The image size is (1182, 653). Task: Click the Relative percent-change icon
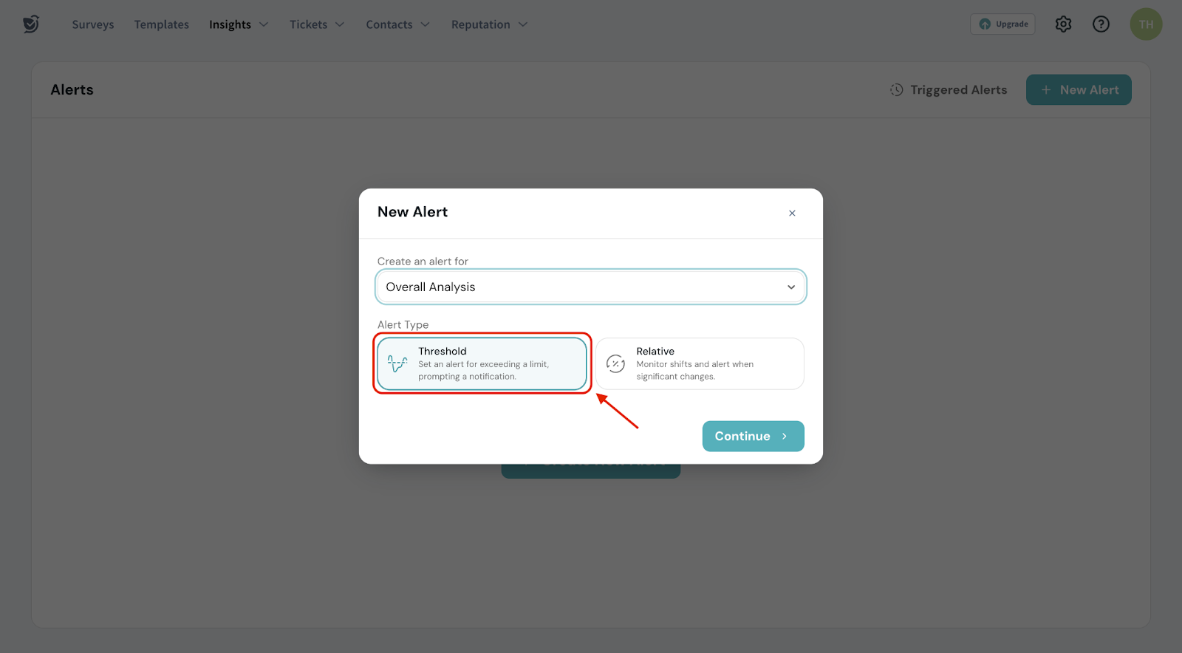[615, 363]
